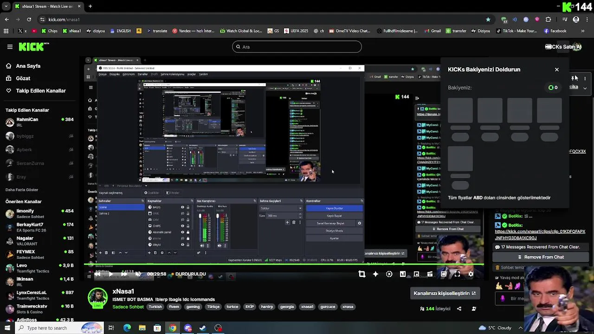Add a scene transition with plus icon
The image size is (594, 334).
click(287, 223)
